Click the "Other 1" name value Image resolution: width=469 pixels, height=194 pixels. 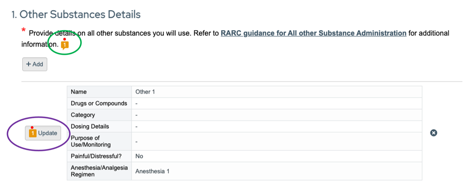coord(145,92)
